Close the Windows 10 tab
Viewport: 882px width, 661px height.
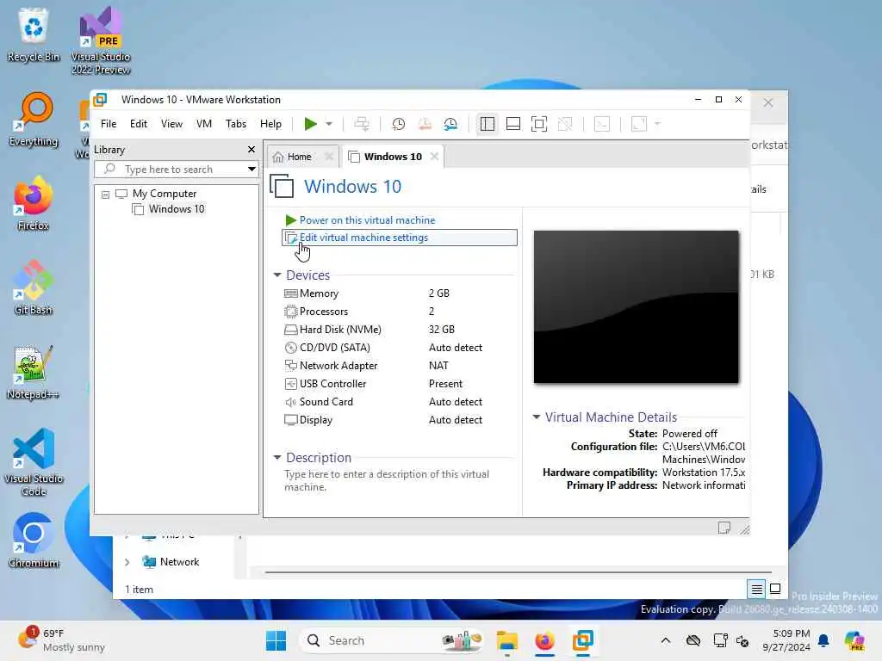pyautogui.click(x=434, y=157)
